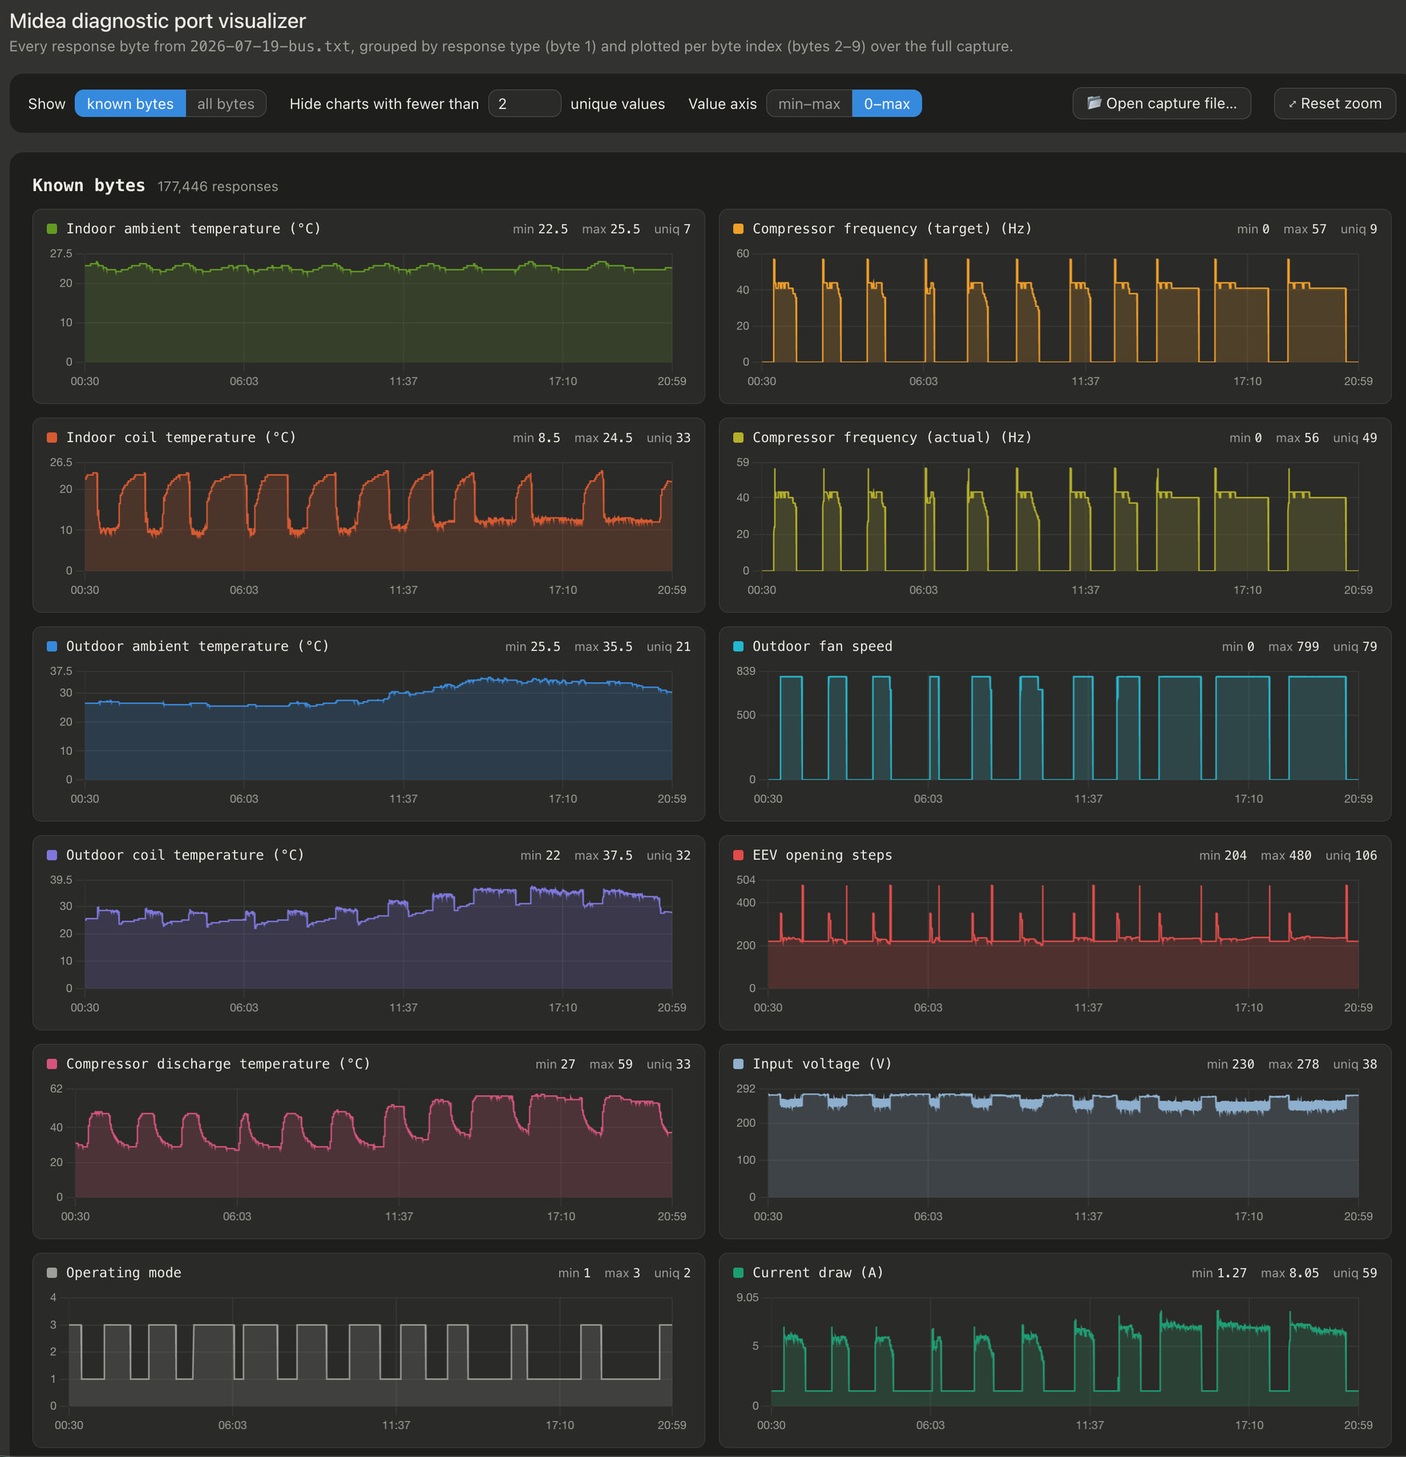Click the EEV opening steps chart plot
The height and width of the screenshot is (1457, 1406).
pos(1063,934)
